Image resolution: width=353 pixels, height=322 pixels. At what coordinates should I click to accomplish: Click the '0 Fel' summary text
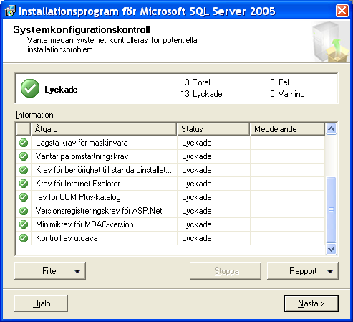click(279, 82)
